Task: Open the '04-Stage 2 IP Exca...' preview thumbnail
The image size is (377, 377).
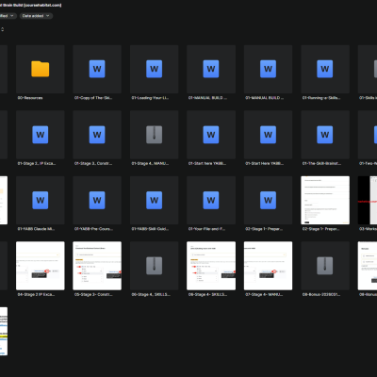Action: (x=41, y=266)
